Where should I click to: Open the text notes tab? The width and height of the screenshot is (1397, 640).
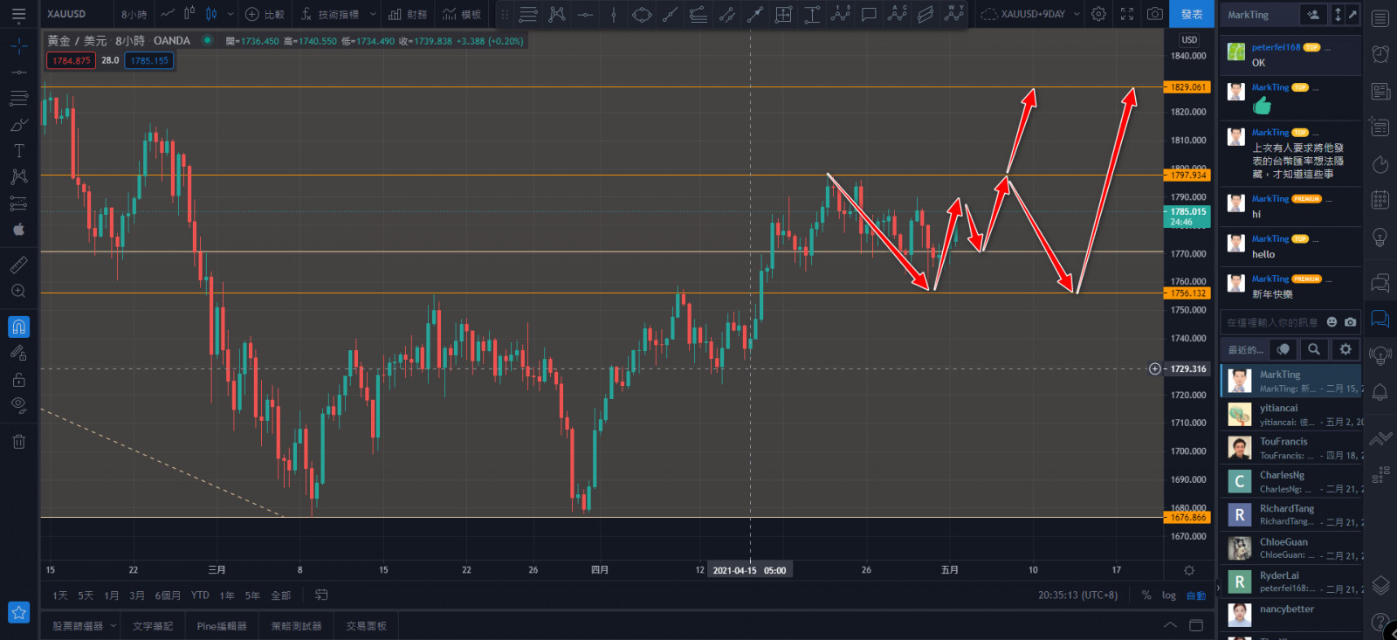pyautogui.click(x=153, y=626)
